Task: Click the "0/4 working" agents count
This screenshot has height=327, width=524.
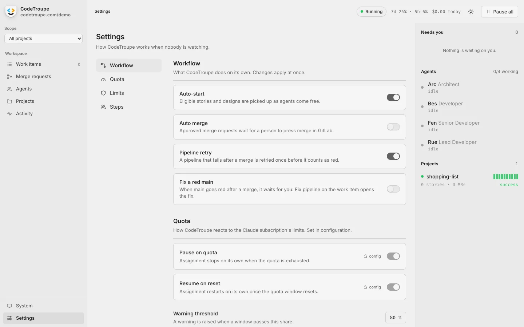Action: click(505, 72)
